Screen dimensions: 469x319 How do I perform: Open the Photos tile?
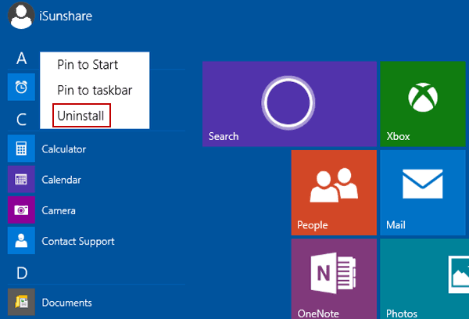(x=424, y=279)
